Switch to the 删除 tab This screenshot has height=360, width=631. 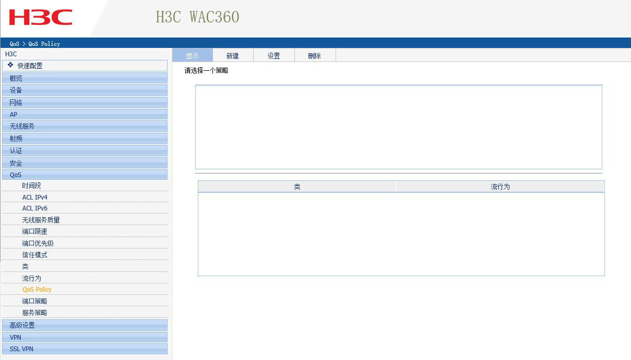pyautogui.click(x=315, y=55)
